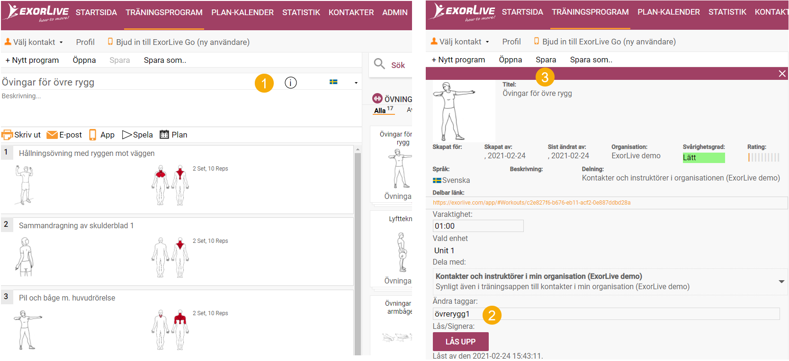Click Profil link in right window
This screenshot has width=789, height=361.
pos(511,42)
